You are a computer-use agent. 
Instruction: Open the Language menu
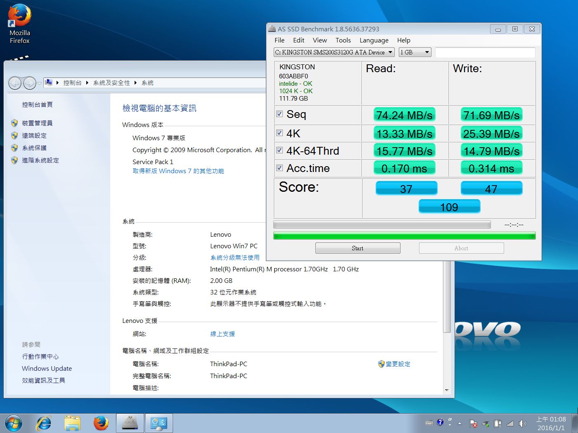tap(374, 40)
